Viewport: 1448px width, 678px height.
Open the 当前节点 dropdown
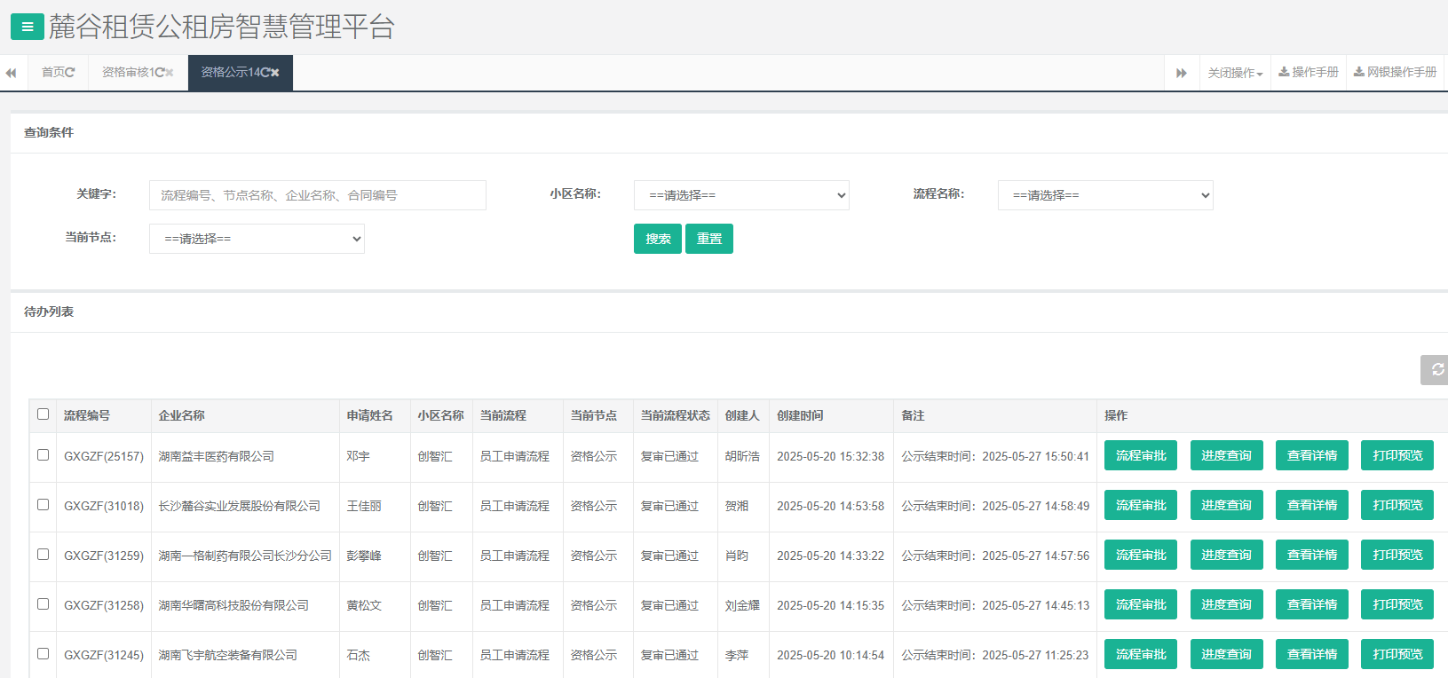(257, 239)
